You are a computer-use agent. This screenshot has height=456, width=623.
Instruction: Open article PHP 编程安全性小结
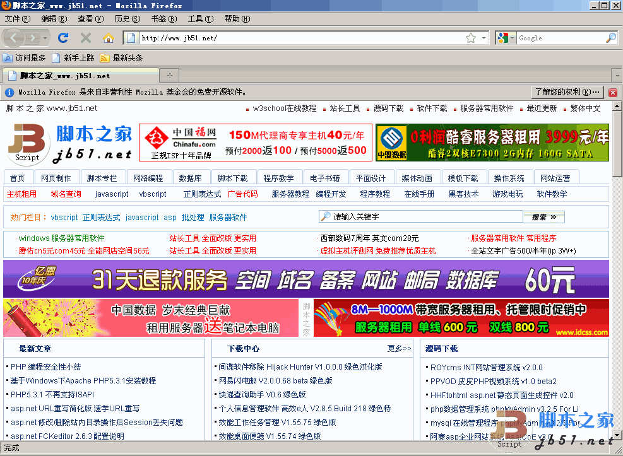[45, 367]
